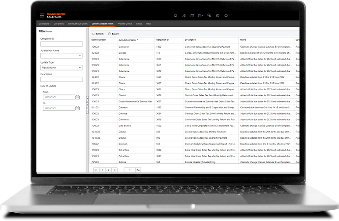Screen dimensions: 339x221
Task: Click the Home icon in header
Action: coord(175,16)
